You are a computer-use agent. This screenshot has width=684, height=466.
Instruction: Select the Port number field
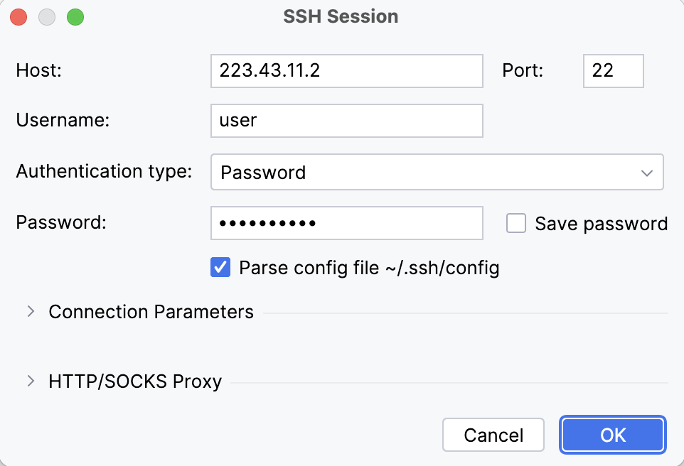[613, 71]
